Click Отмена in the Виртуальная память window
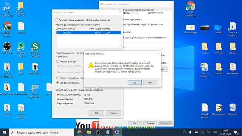 pyautogui.click(x=113, y=113)
